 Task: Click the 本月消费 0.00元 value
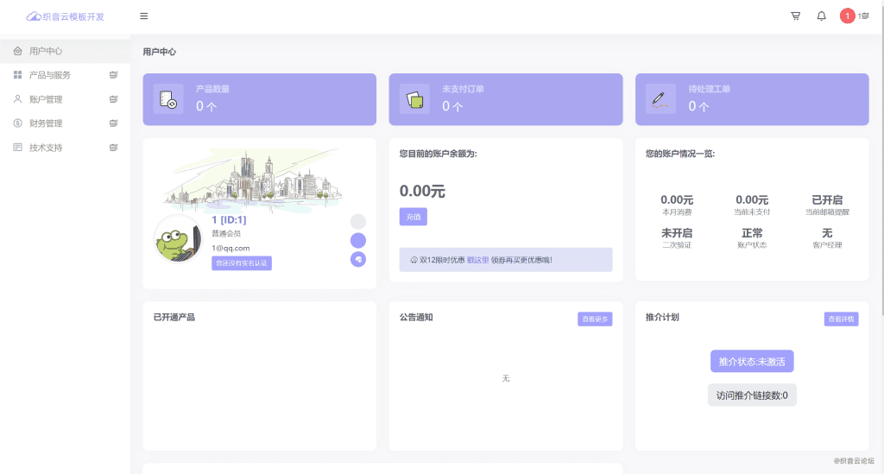point(677,199)
